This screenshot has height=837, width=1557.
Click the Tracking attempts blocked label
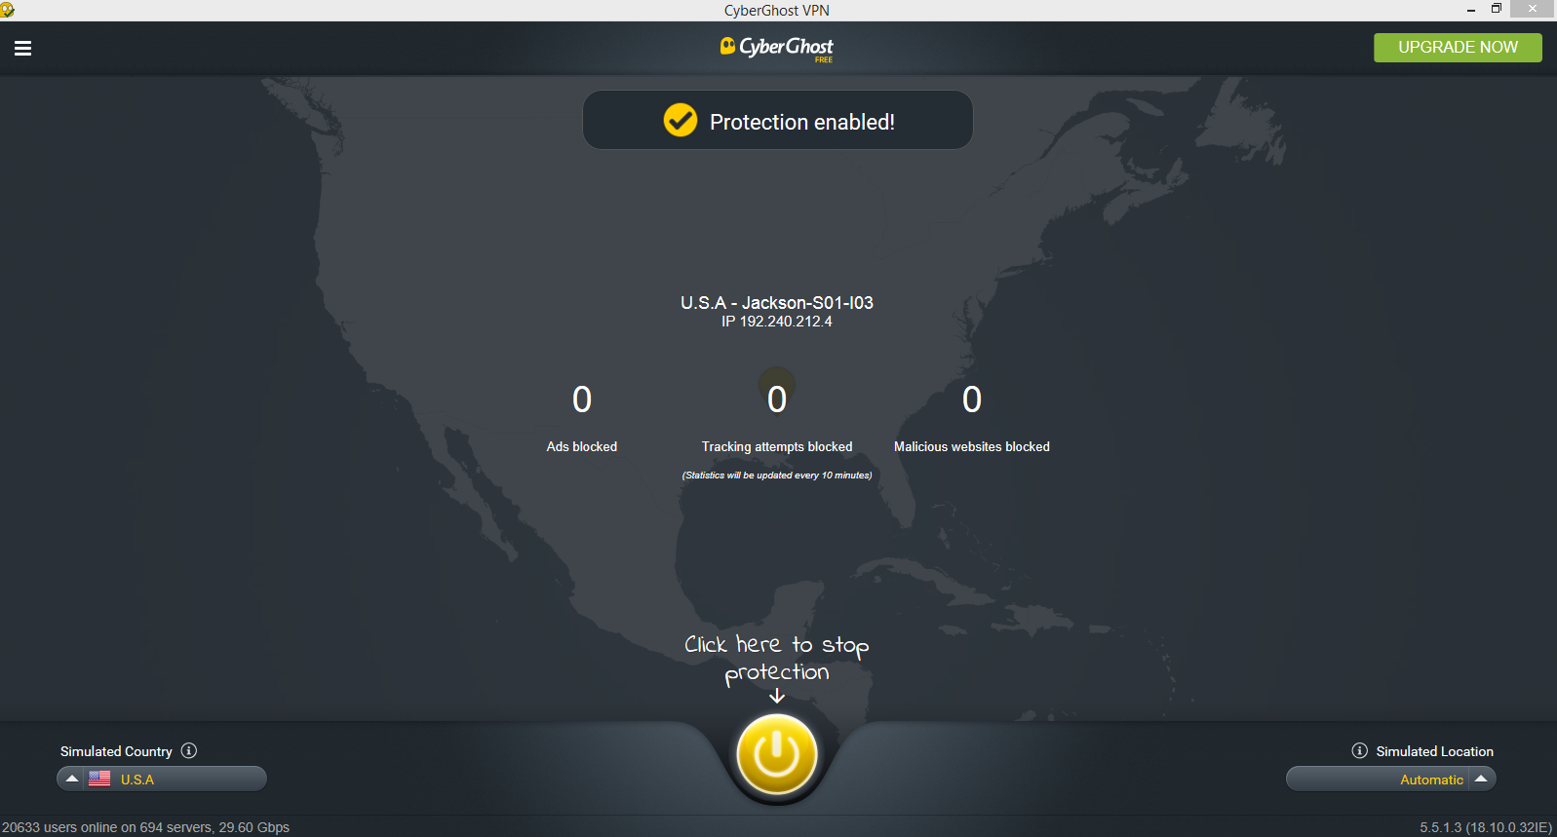[x=777, y=446]
